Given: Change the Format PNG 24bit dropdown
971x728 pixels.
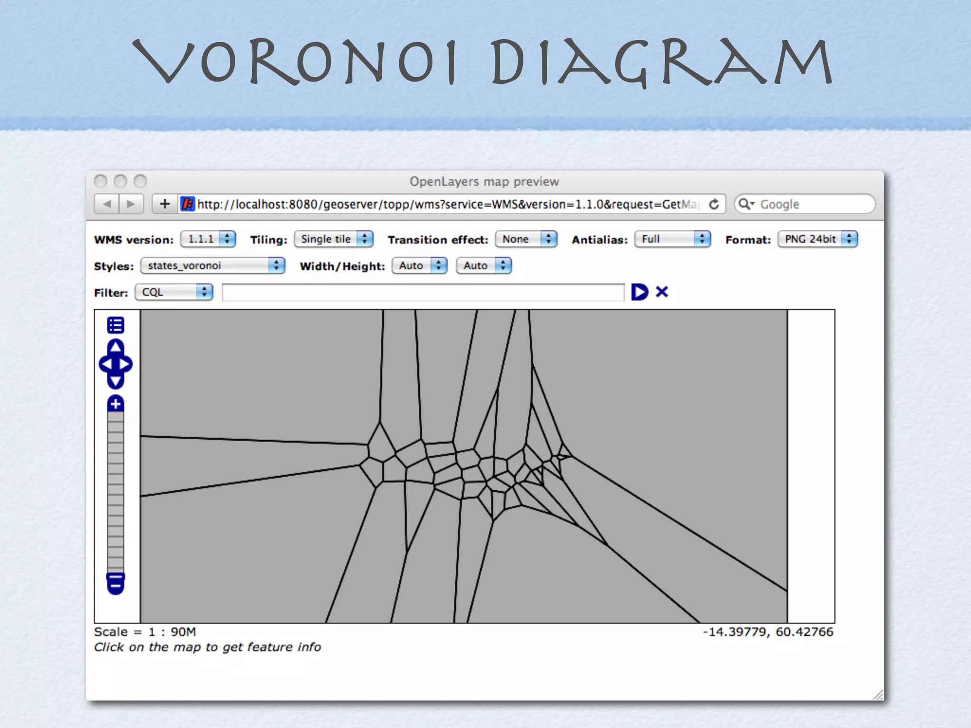Looking at the screenshot, I should pyautogui.click(x=817, y=239).
